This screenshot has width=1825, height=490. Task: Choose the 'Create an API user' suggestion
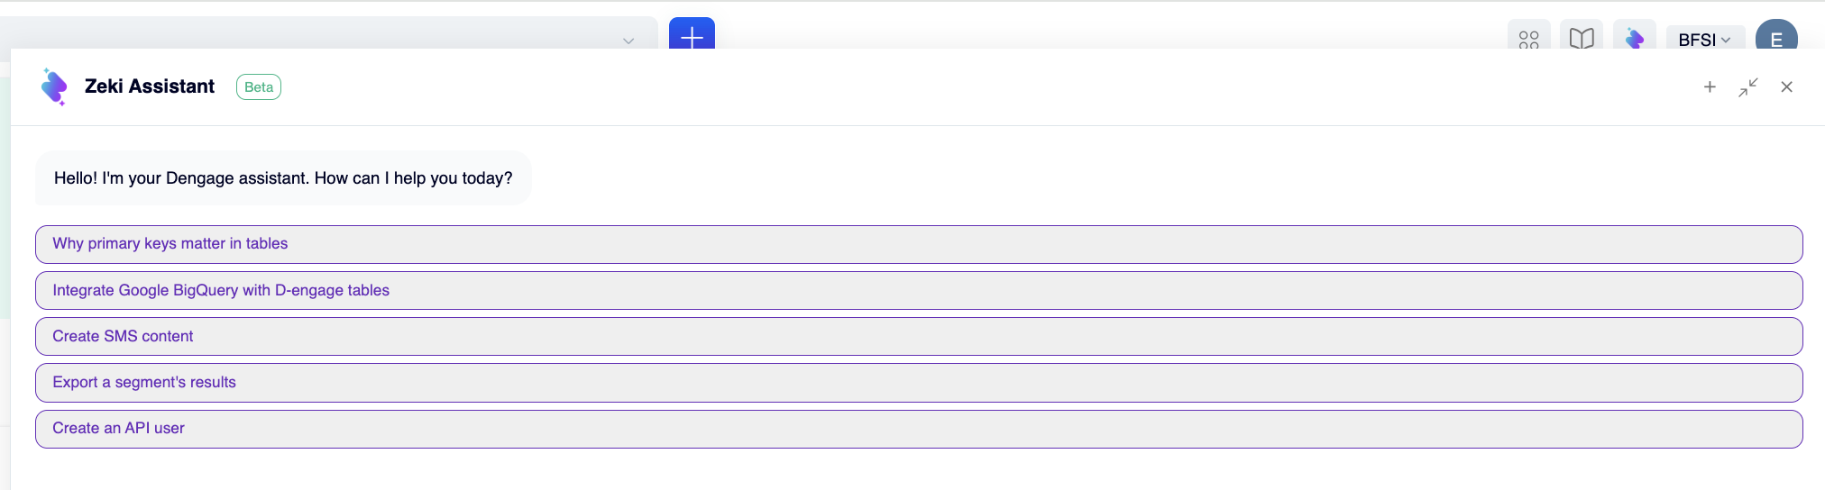pyautogui.click(x=919, y=429)
